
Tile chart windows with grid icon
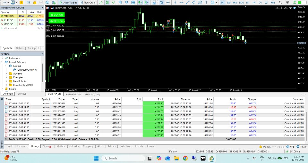click(133, 3)
